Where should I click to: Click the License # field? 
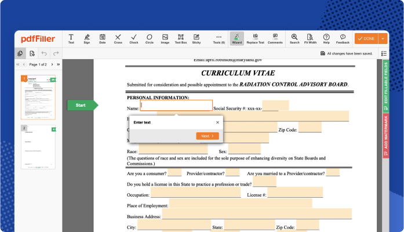pyautogui.click(x=295, y=193)
